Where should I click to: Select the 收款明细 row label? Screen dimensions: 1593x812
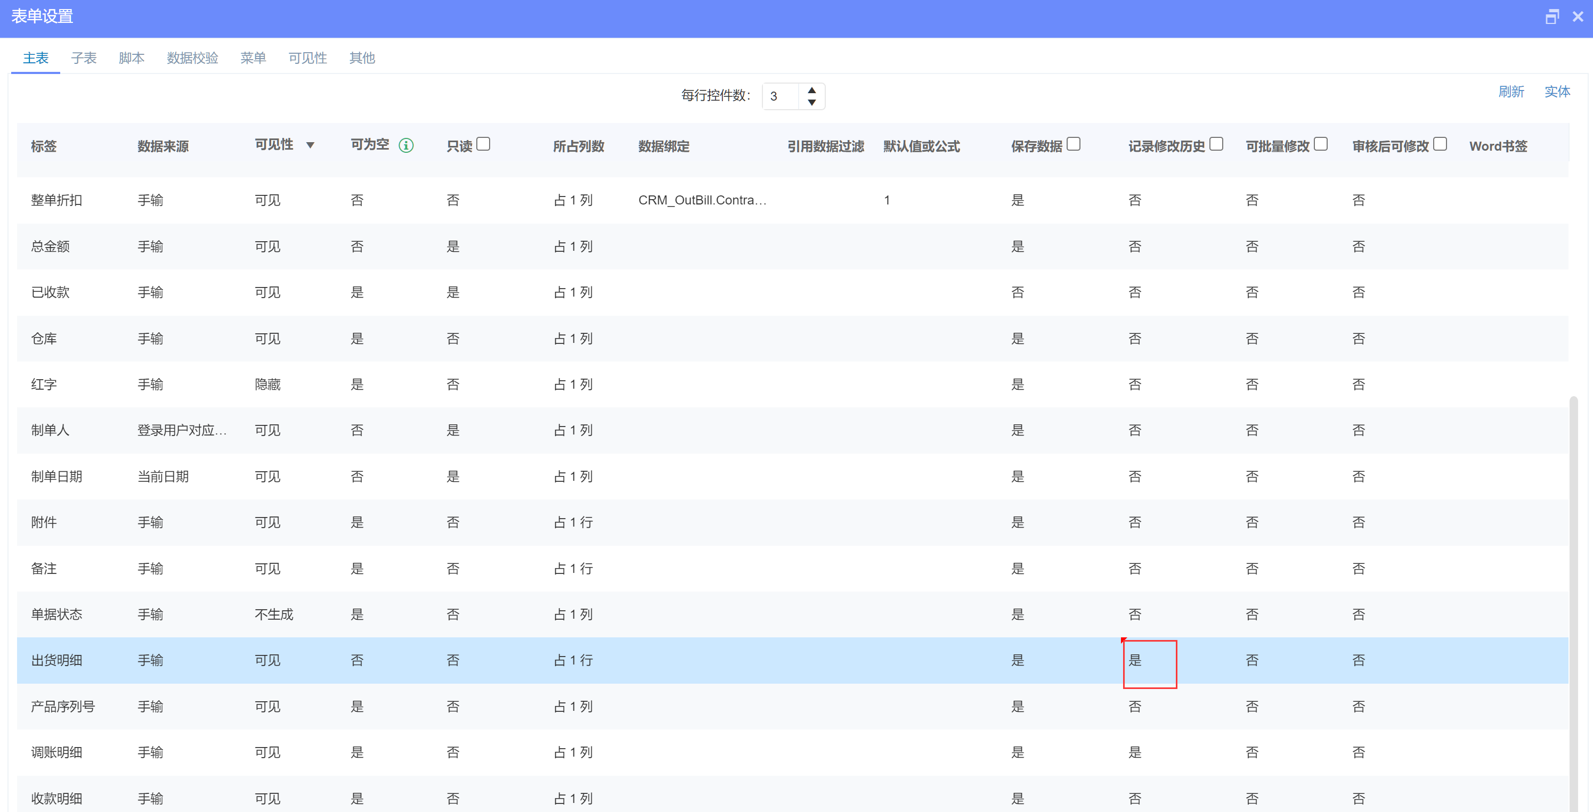(57, 798)
